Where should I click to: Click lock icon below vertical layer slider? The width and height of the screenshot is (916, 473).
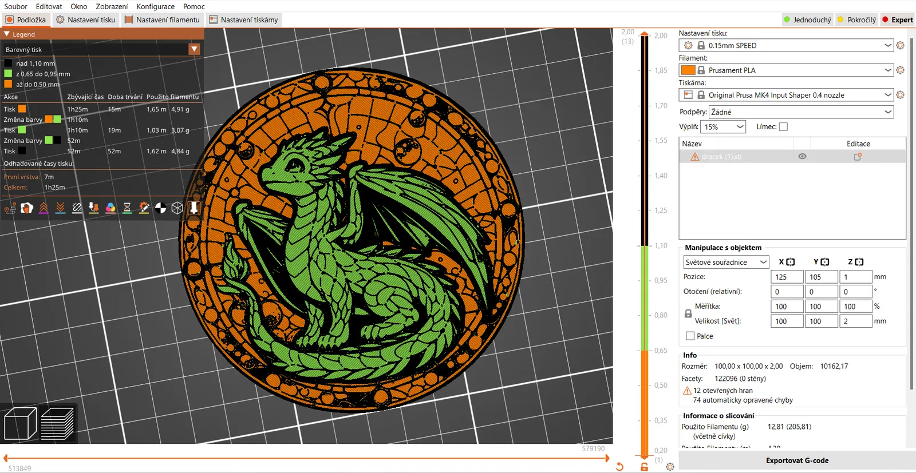click(x=645, y=467)
